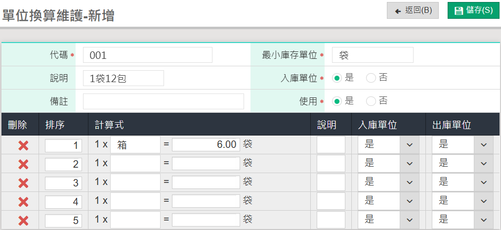The image size is (501, 230).
Task: Expand row 1 出庫單位 dropdown
Action: [x=462, y=144]
